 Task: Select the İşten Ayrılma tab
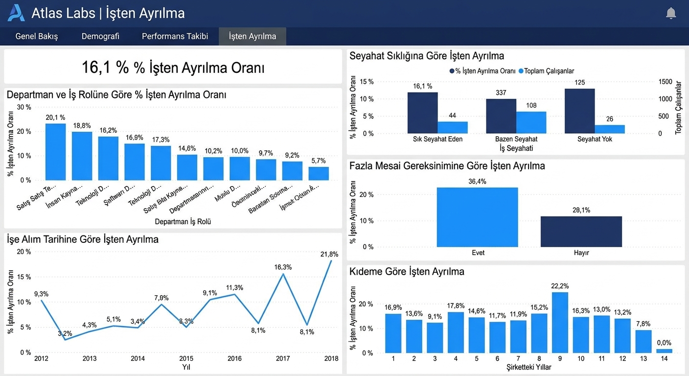[253, 36]
